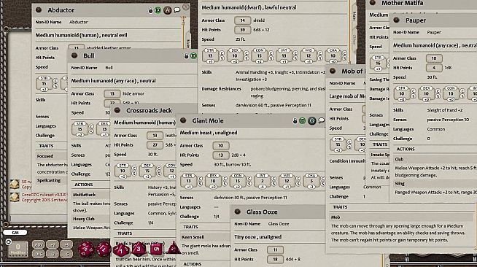
Task: Edit Glass Ooze Armor Class value 11
Action: (275, 249)
